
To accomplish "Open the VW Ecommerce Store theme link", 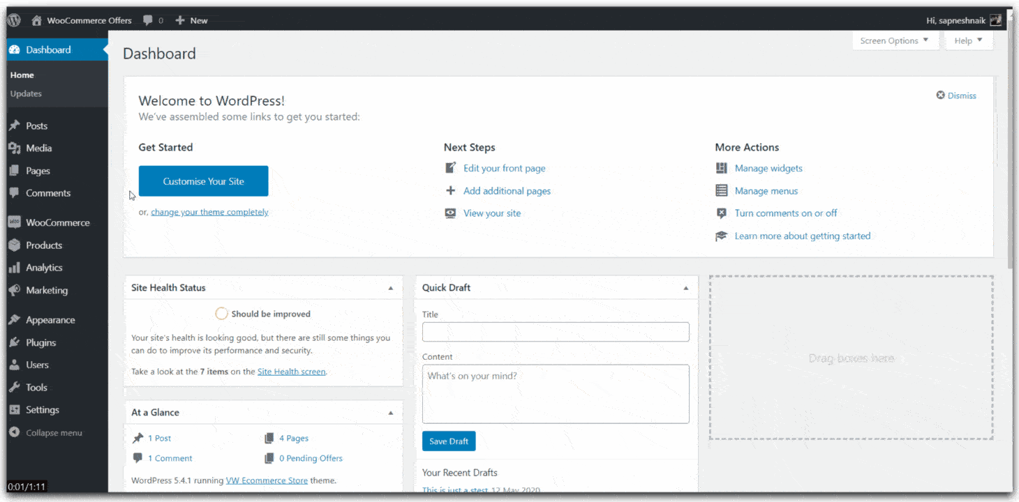I will (x=267, y=480).
